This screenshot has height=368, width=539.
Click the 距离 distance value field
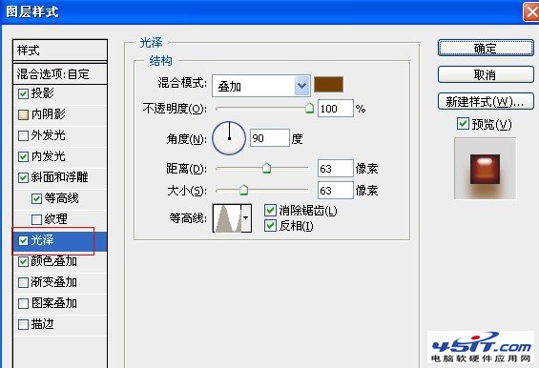click(x=335, y=169)
